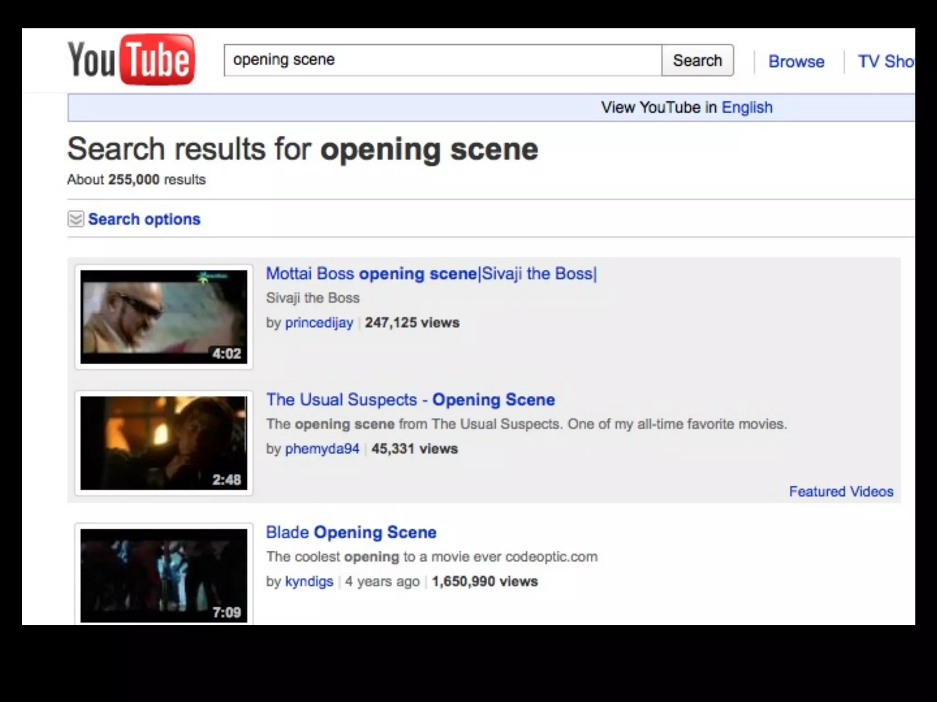937x702 pixels.
Task: Open Mottai Boss opening scene title link
Action: [x=431, y=273]
